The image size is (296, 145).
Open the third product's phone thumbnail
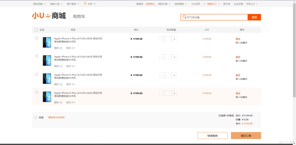pyautogui.click(x=47, y=78)
